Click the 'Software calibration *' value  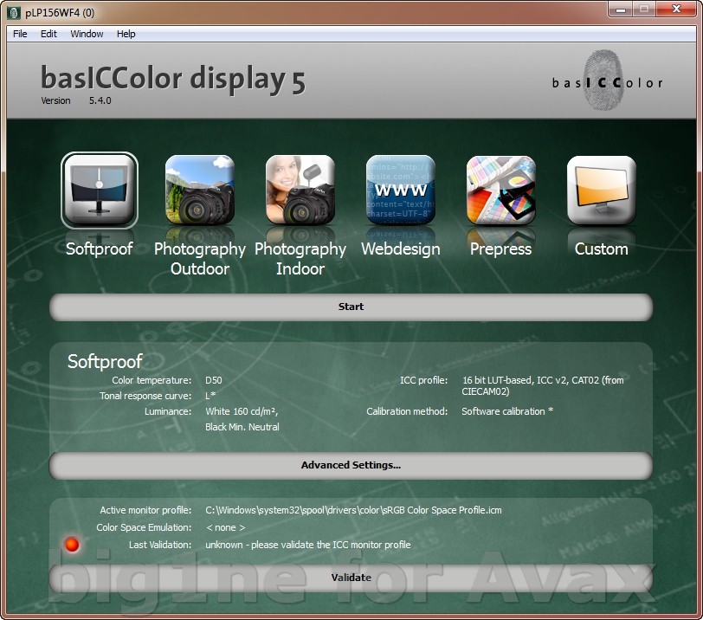pyautogui.click(x=507, y=411)
